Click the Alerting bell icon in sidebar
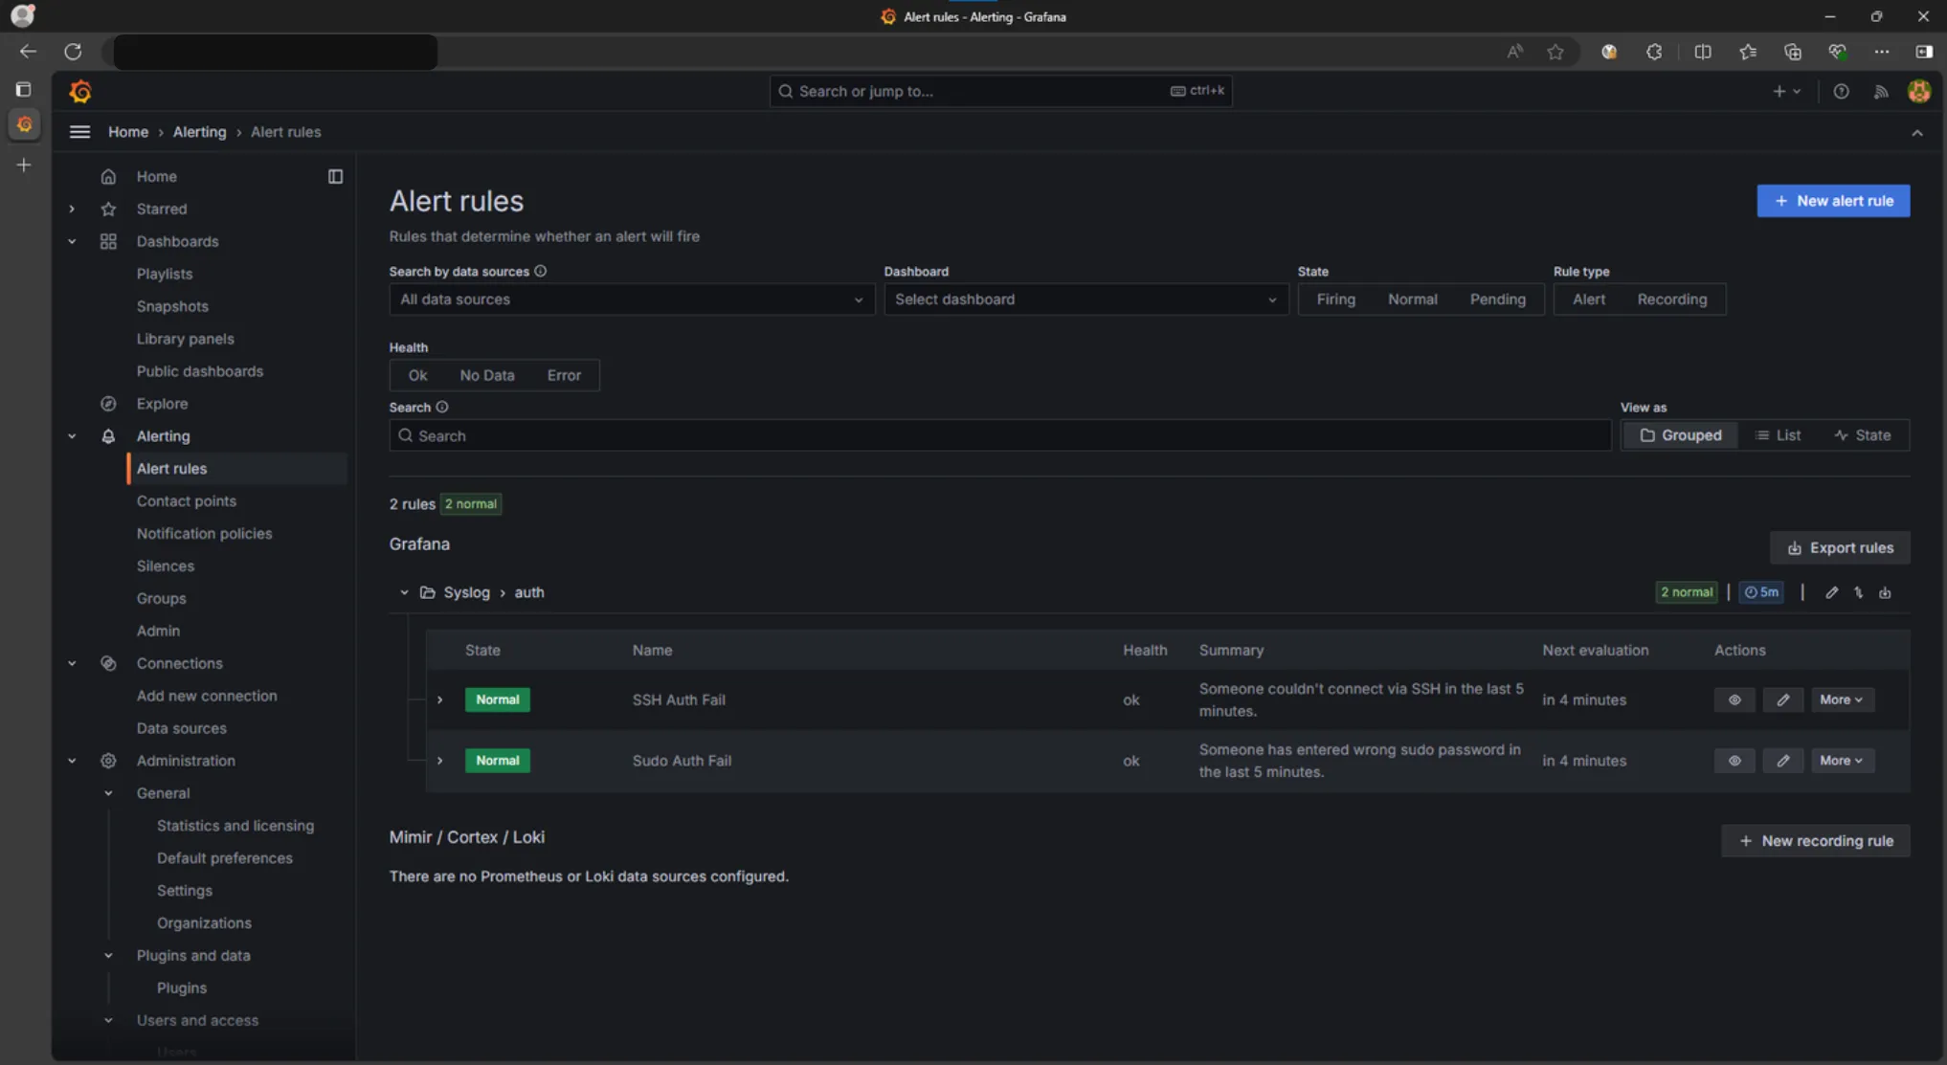Image resolution: width=1947 pixels, height=1065 pixels. 108,435
